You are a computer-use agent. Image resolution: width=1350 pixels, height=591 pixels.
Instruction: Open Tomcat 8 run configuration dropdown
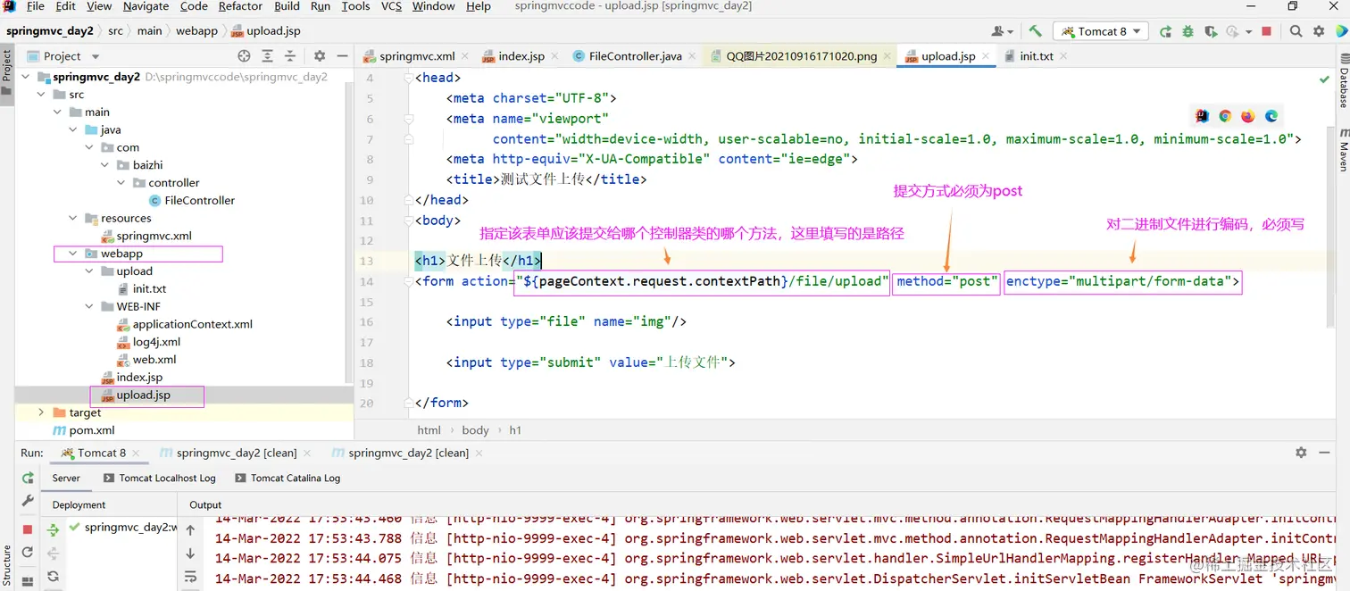point(1101,31)
